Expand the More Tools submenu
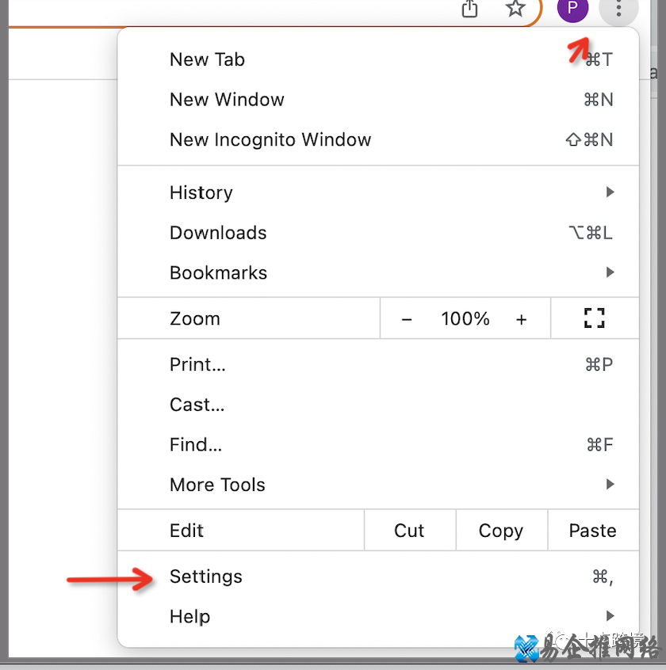 click(217, 485)
